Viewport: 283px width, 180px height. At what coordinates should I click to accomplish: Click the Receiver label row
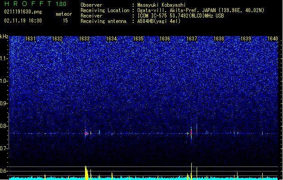tap(91, 16)
